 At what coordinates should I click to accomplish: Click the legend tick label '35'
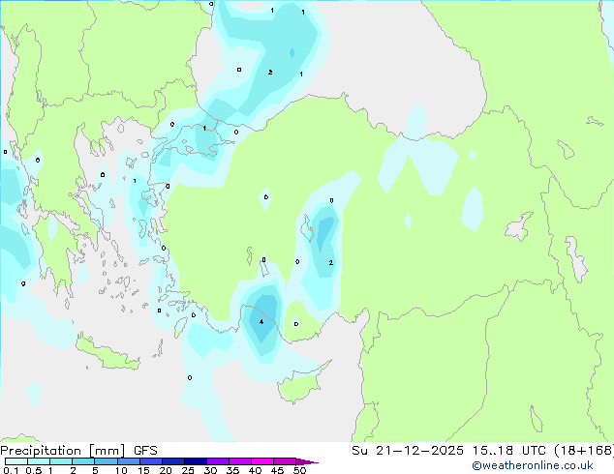(232, 470)
